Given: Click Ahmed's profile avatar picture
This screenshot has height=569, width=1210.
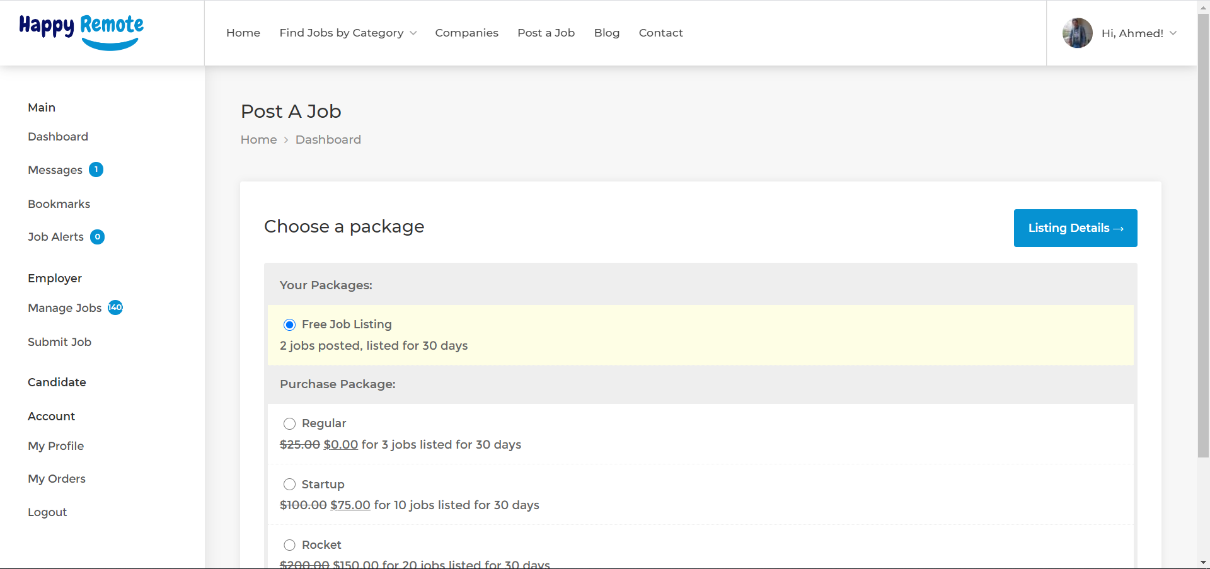Looking at the screenshot, I should [1077, 33].
